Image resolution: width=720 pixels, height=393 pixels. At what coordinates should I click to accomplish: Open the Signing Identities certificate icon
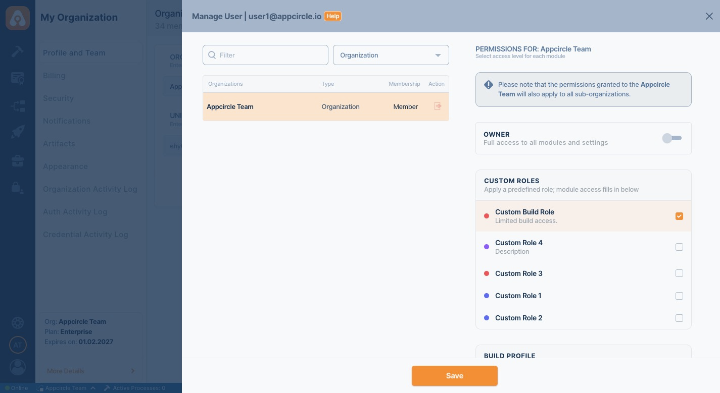point(18,78)
